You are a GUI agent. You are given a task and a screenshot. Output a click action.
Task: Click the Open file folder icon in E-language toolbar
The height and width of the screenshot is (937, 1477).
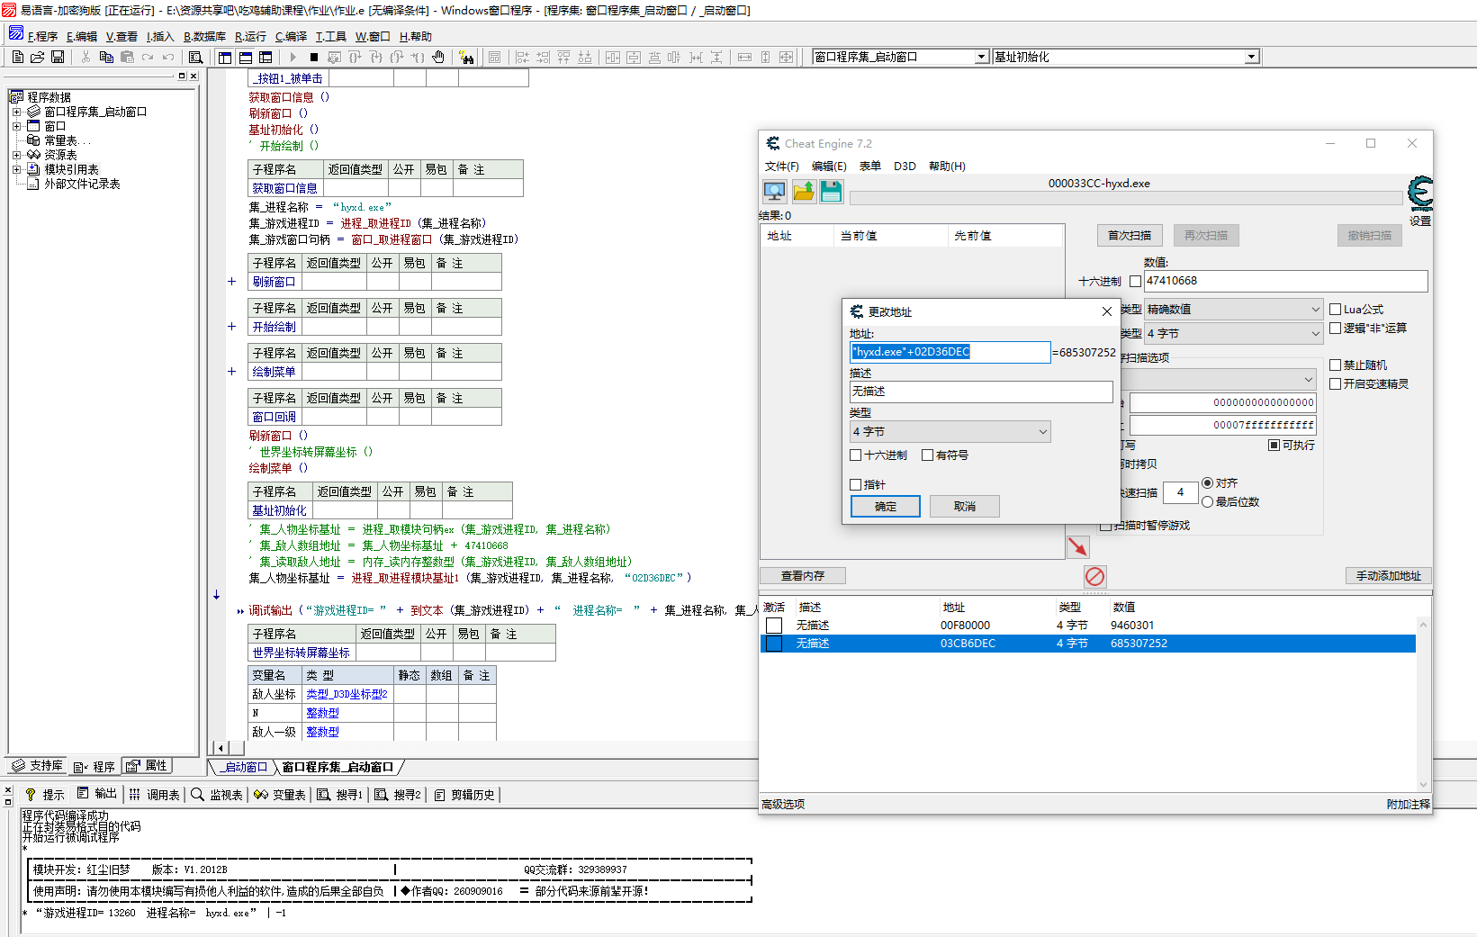coord(38,57)
